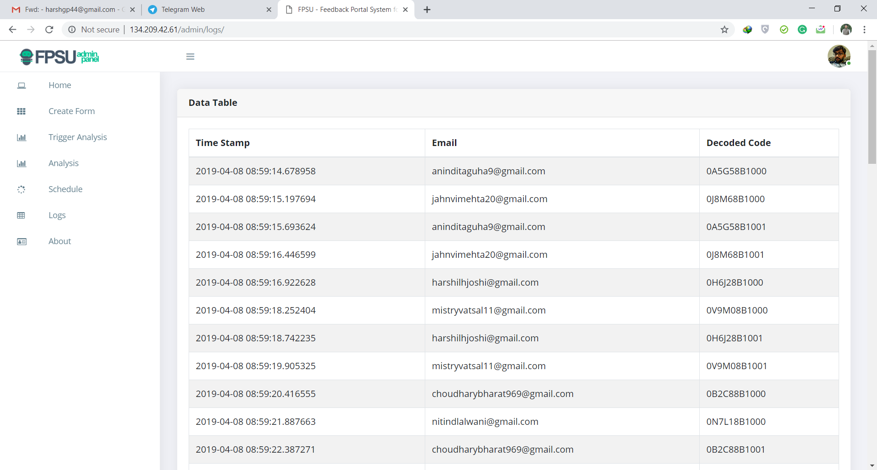
Task: Select decoded code 0N7L18B1000
Action: [736, 422]
